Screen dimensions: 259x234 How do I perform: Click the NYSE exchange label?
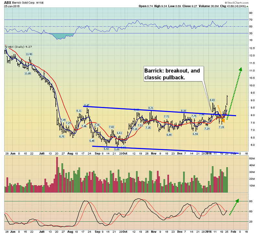point(40,3)
